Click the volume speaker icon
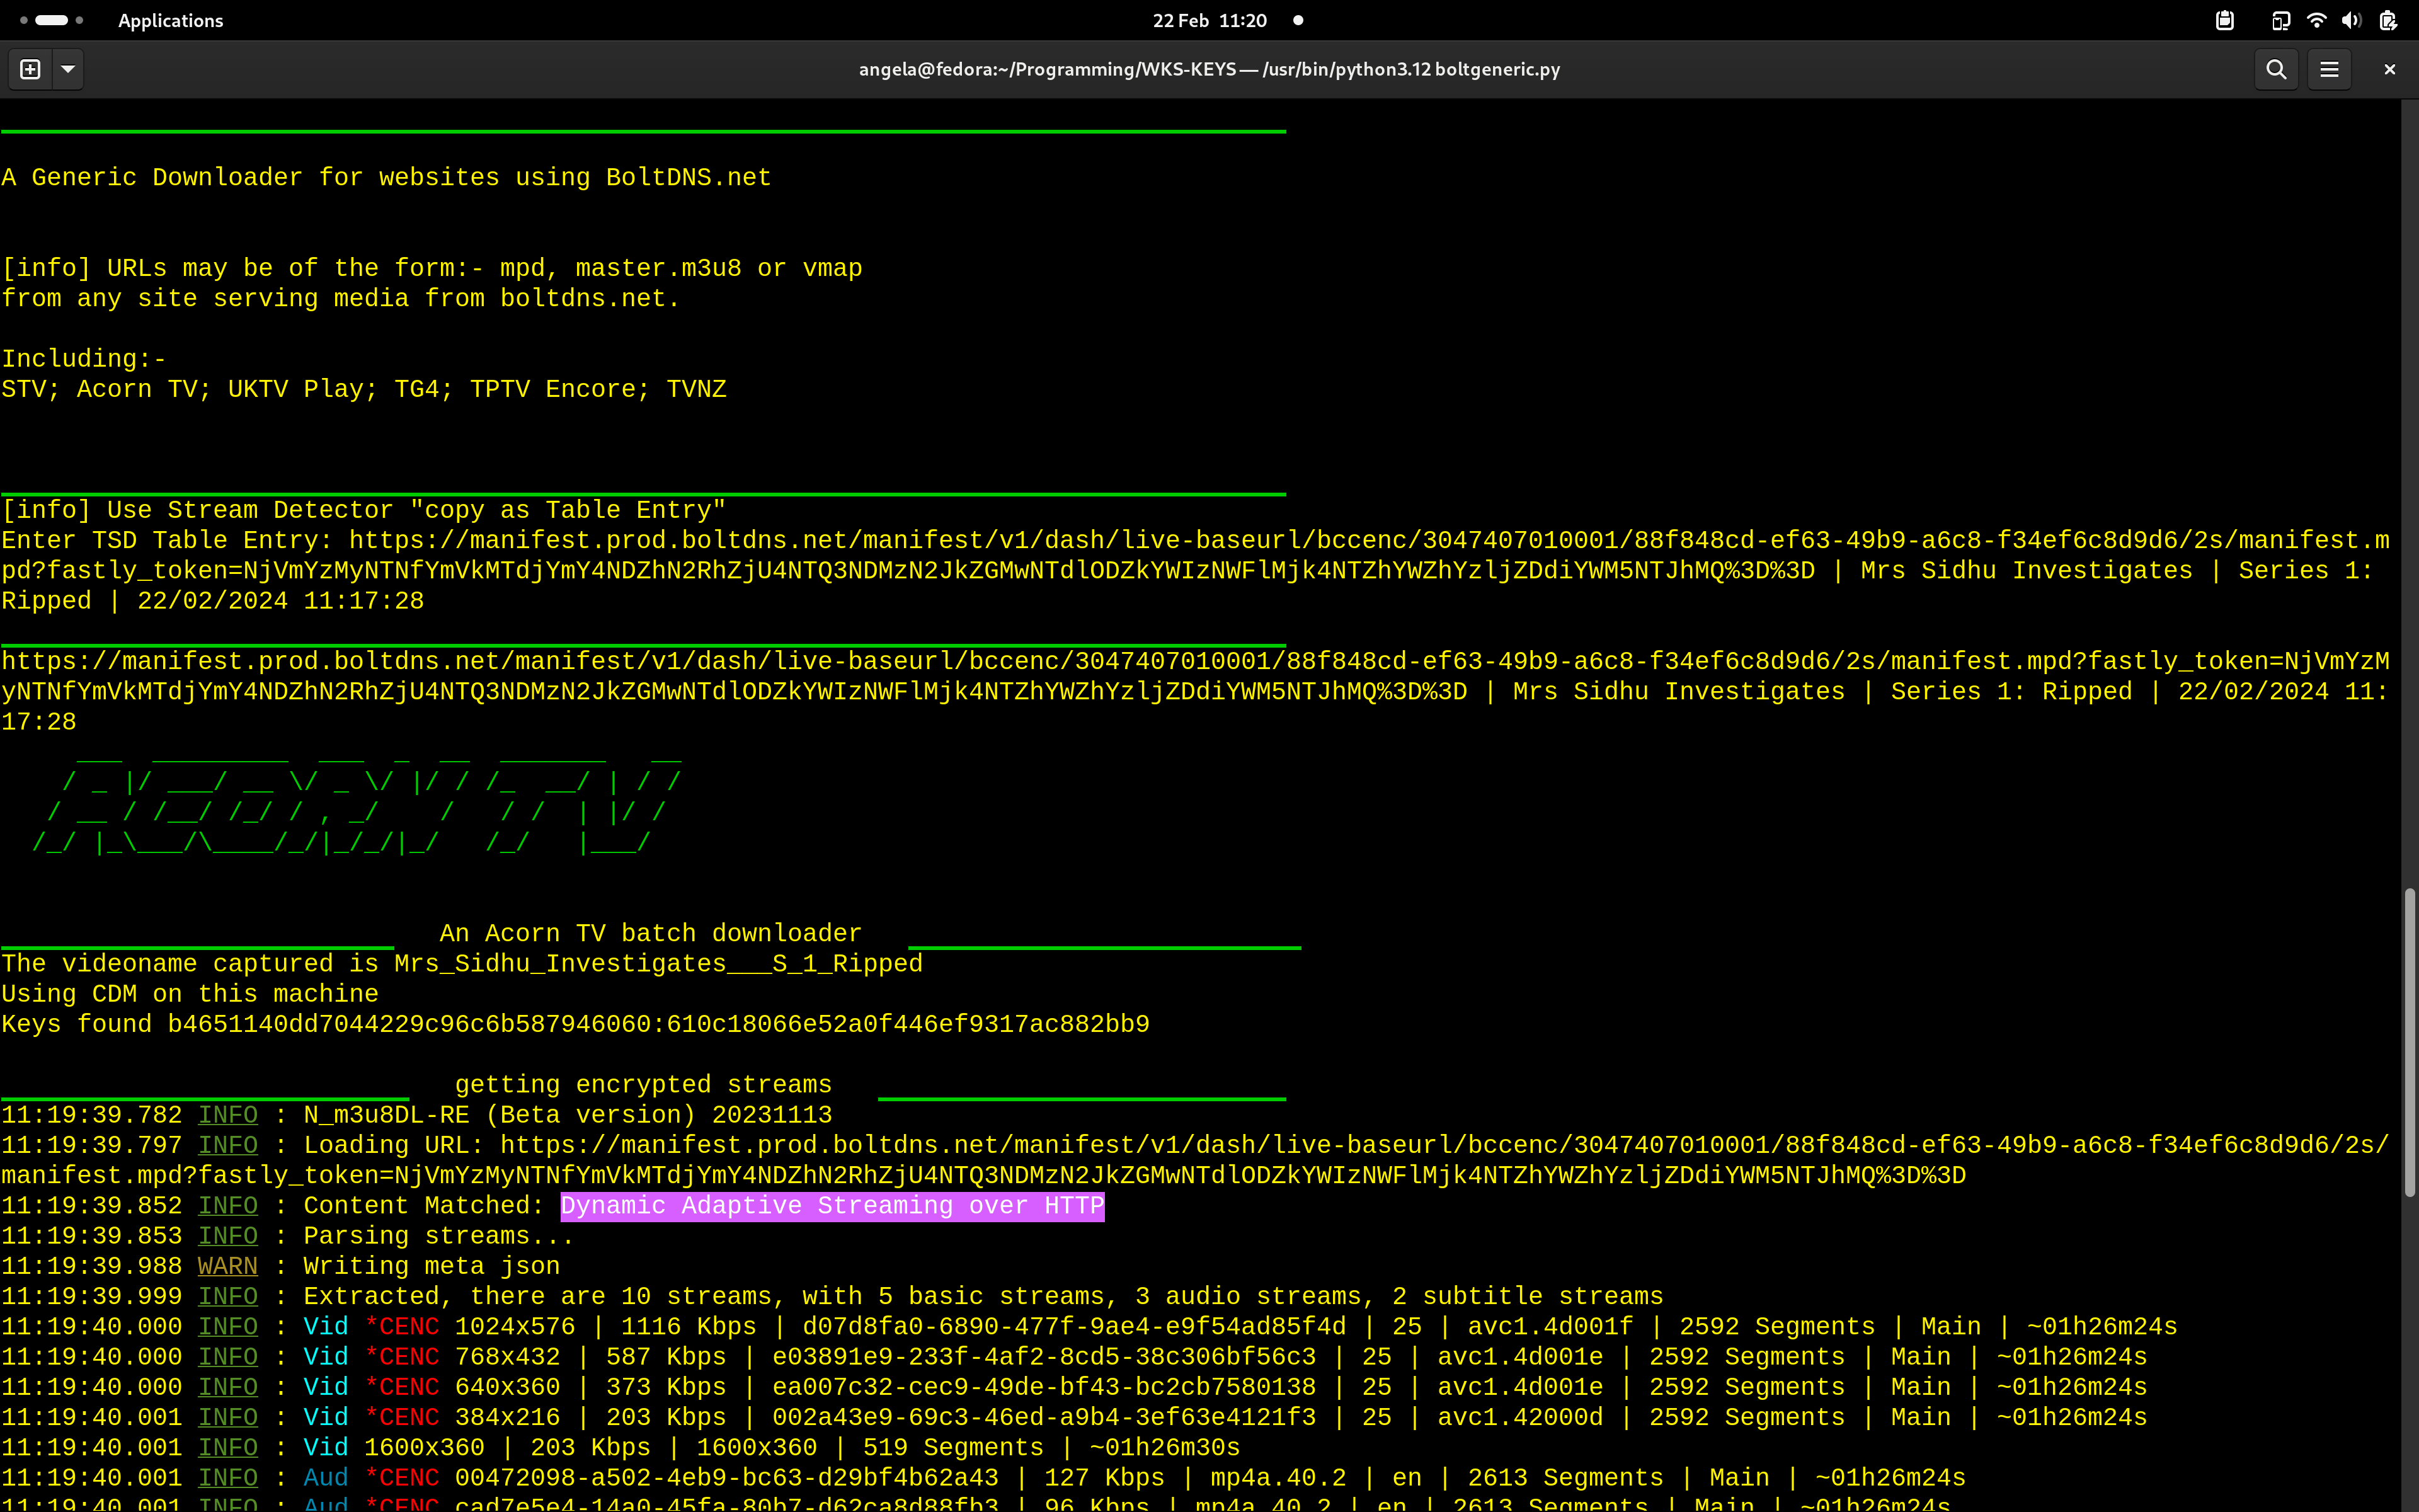Viewport: 2419px width, 1512px height. [2351, 20]
